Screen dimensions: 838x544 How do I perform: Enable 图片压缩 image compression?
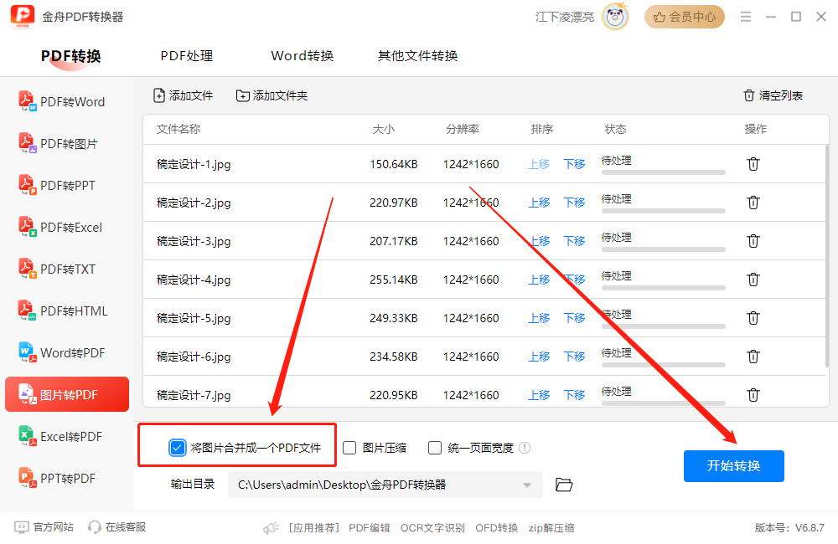pyautogui.click(x=349, y=447)
